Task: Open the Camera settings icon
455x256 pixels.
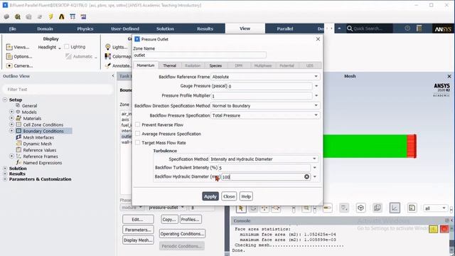Action: coord(9,65)
